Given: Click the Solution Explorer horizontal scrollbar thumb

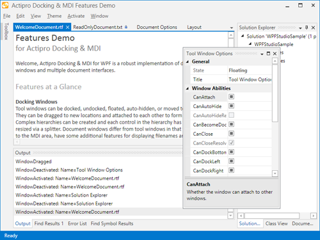Looking at the screenshot, I should pos(272,216).
